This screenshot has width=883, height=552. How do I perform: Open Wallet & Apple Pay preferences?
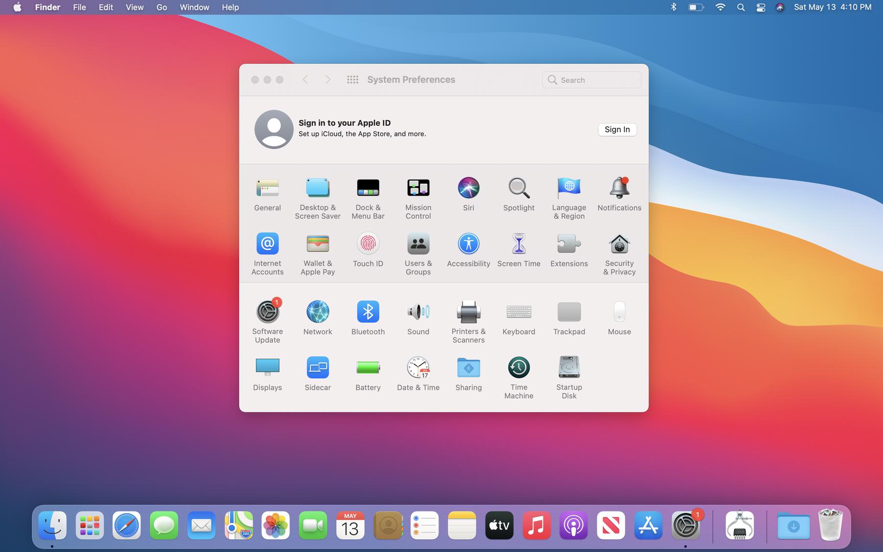317,255
